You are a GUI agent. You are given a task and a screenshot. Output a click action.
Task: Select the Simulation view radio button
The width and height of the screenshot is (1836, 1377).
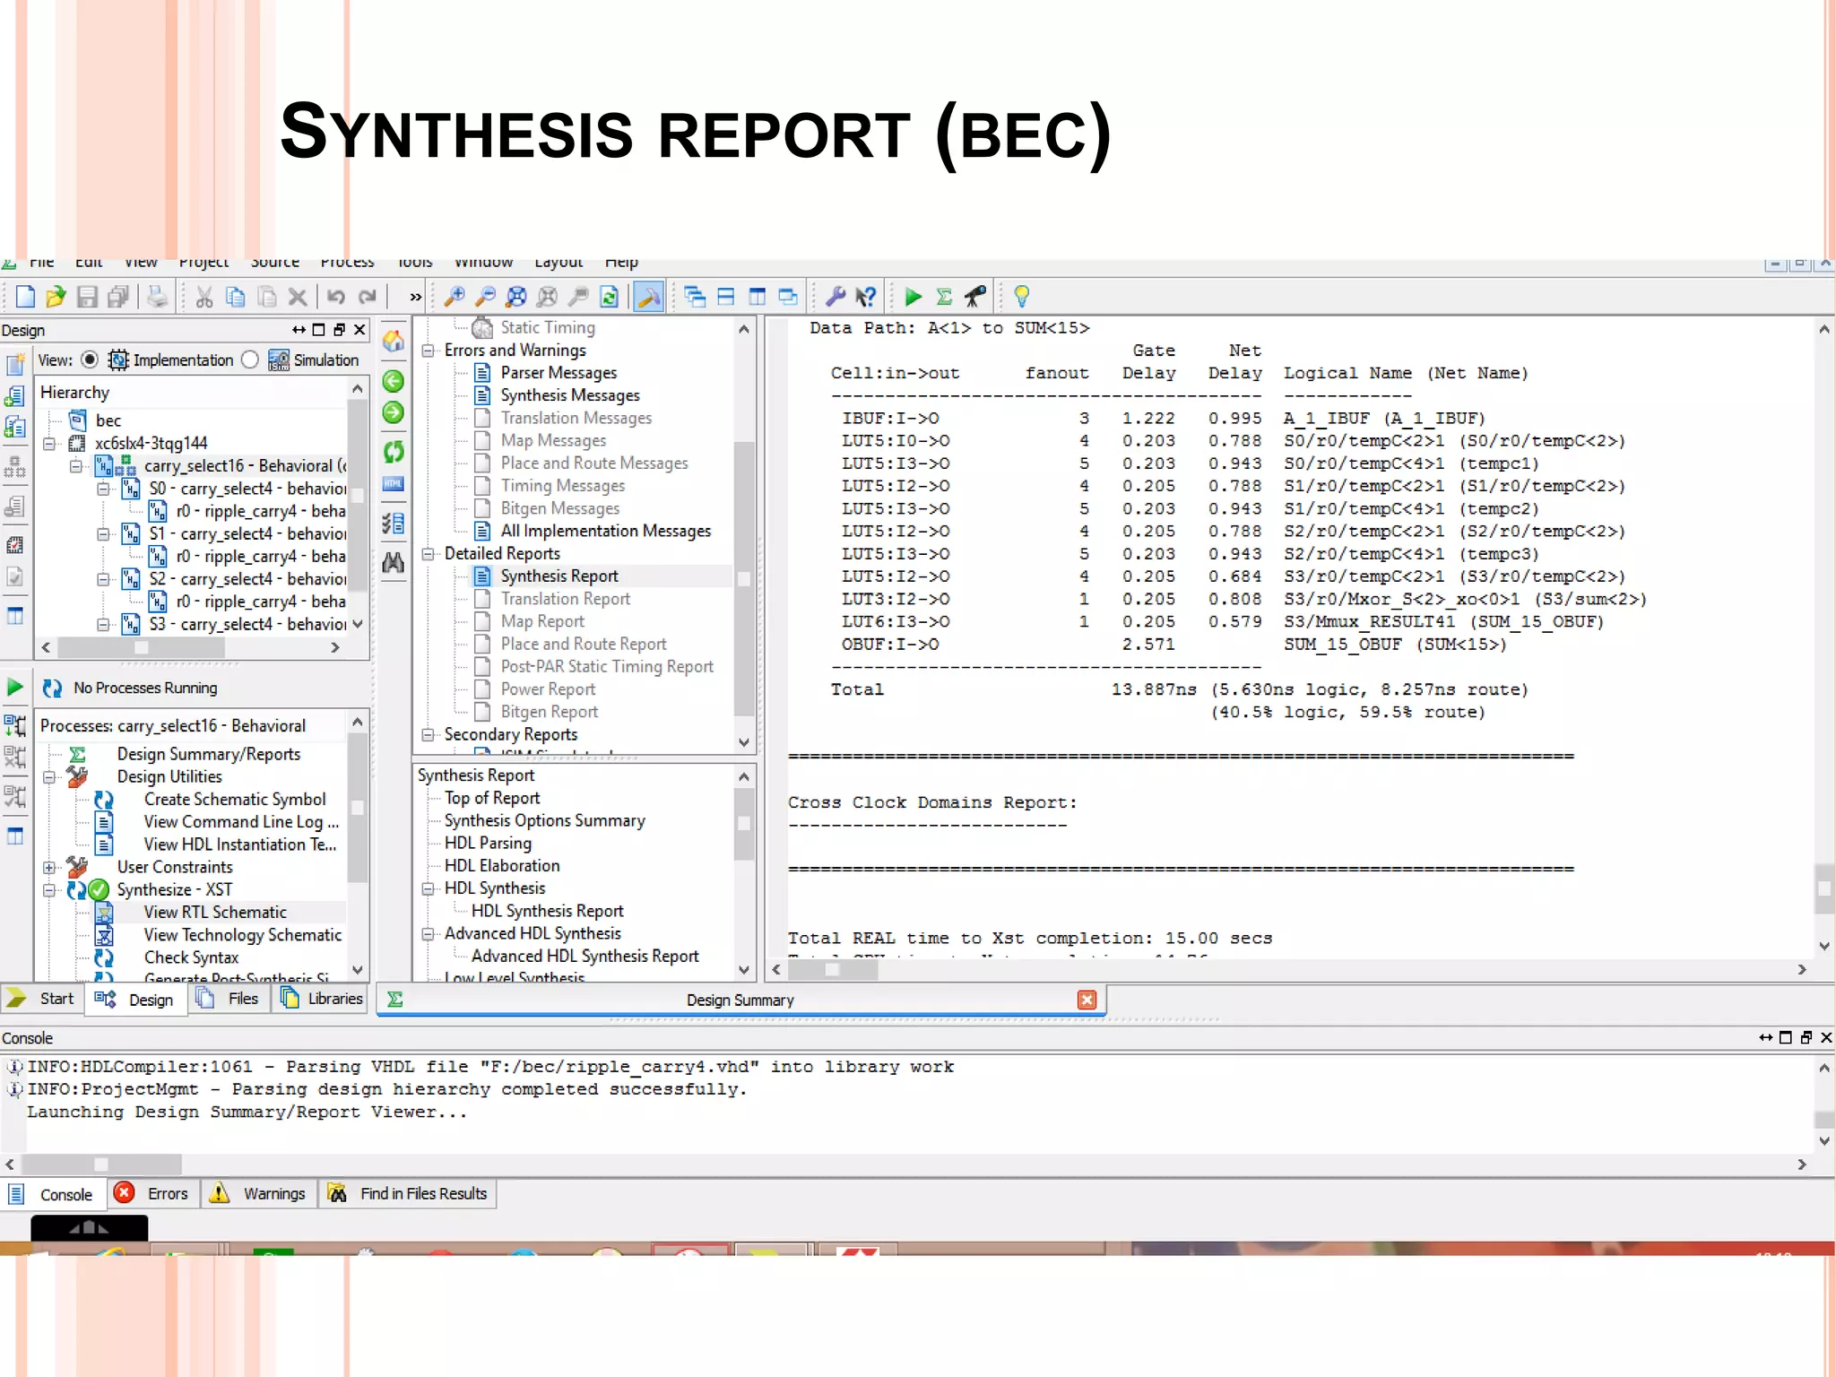pos(250,359)
